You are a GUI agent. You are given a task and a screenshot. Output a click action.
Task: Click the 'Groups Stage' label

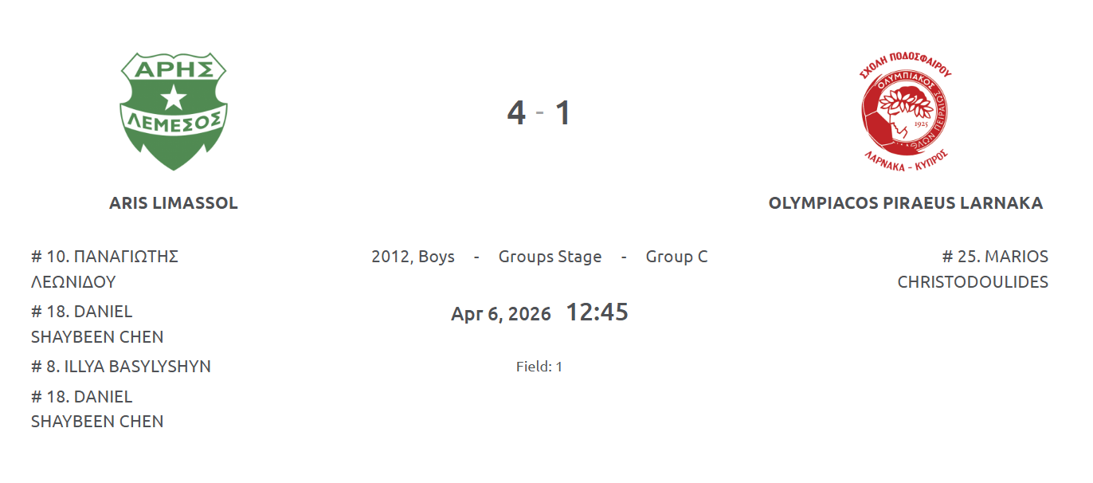click(550, 257)
